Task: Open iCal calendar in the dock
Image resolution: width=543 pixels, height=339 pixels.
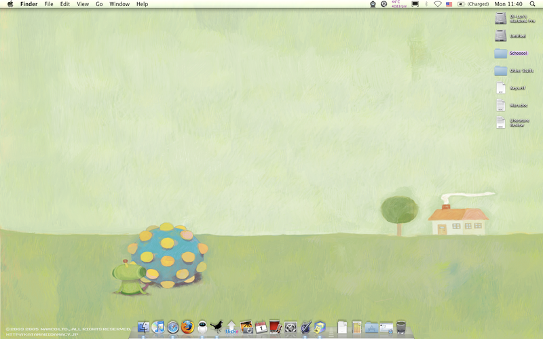Action: 261,327
